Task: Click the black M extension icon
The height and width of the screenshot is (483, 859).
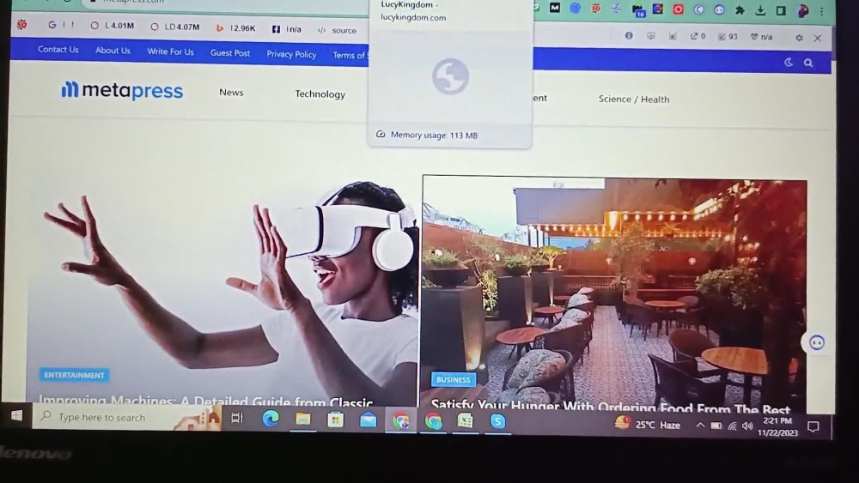Action: (554, 8)
